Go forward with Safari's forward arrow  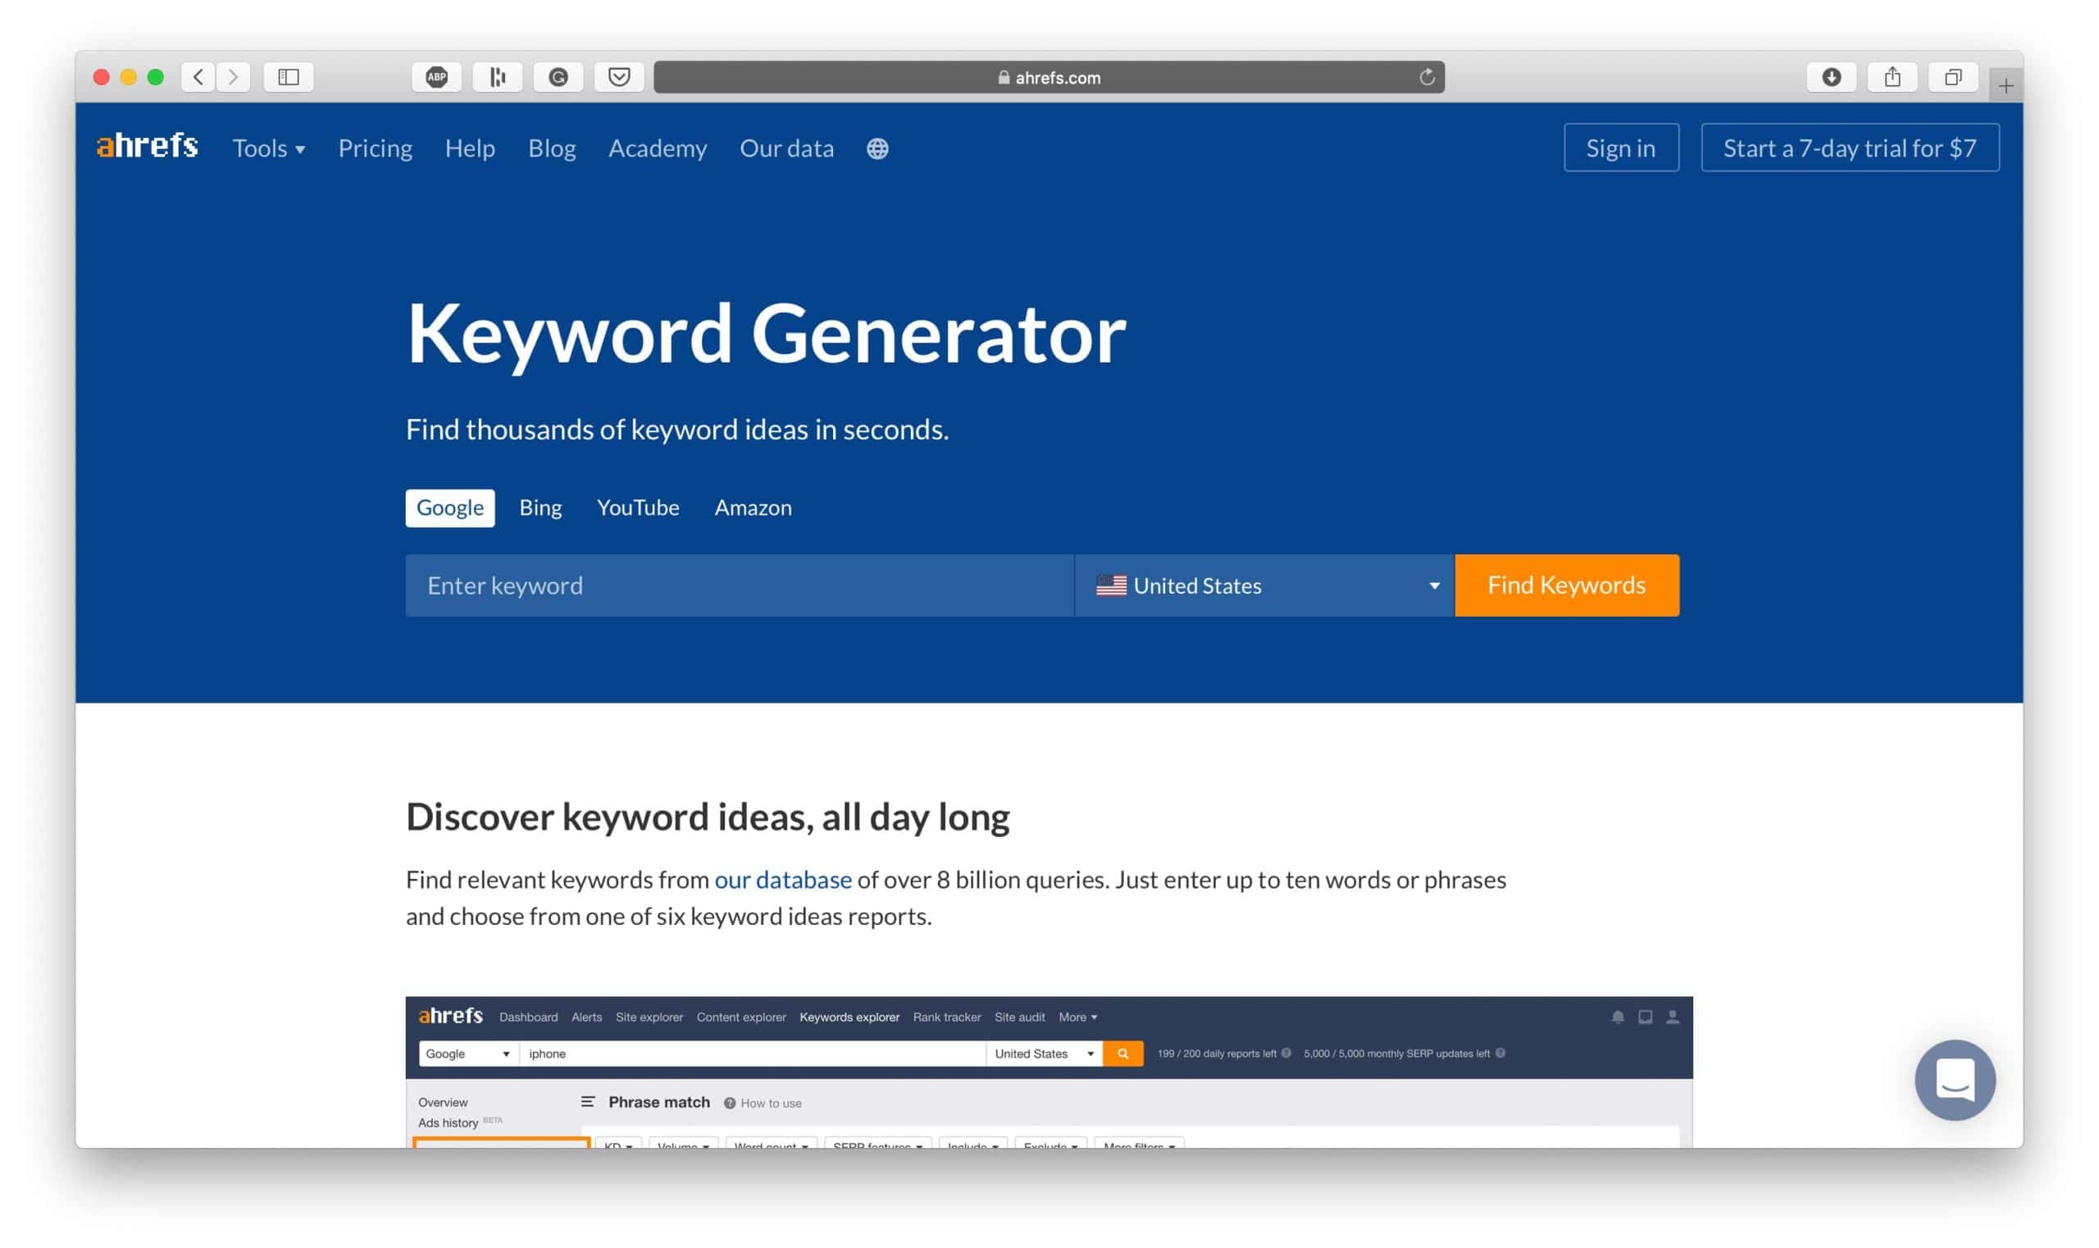coord(233,77)
